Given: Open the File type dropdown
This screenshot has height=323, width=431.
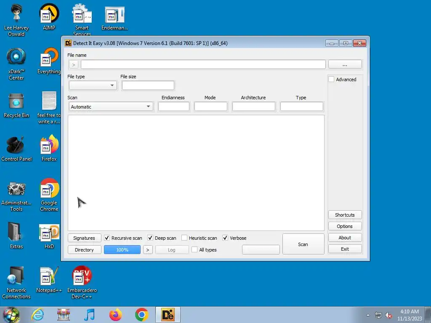Looking at the screenshot, I should click(x=93, y=85).
